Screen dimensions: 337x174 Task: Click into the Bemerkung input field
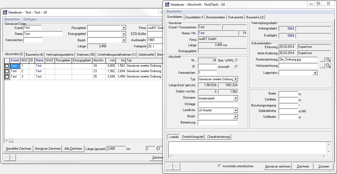pos(218,123)
